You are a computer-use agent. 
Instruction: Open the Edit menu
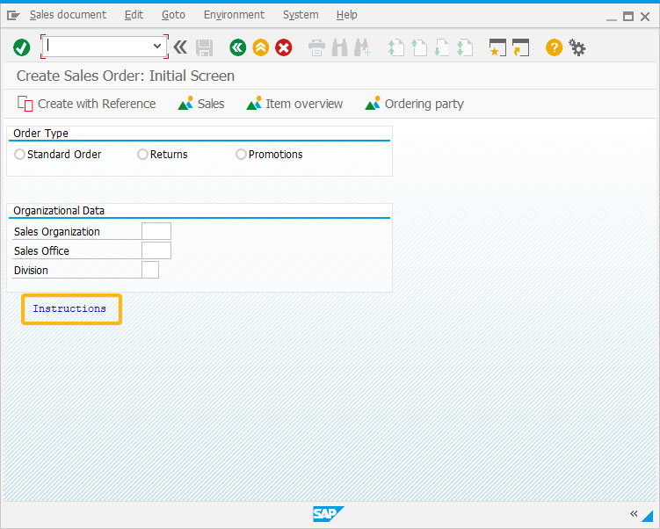134,15
